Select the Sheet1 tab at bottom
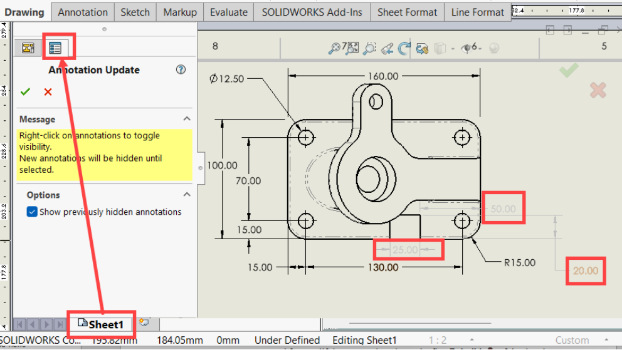622x350 pixels. [101, 324]
